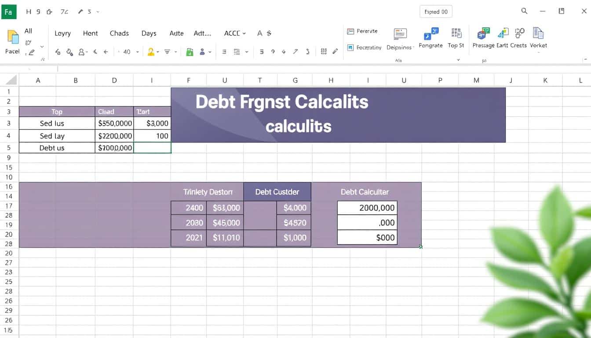Click the H save icon in title bar
The height and width of the screenshot is (338, 591).
tap(29, 12)
